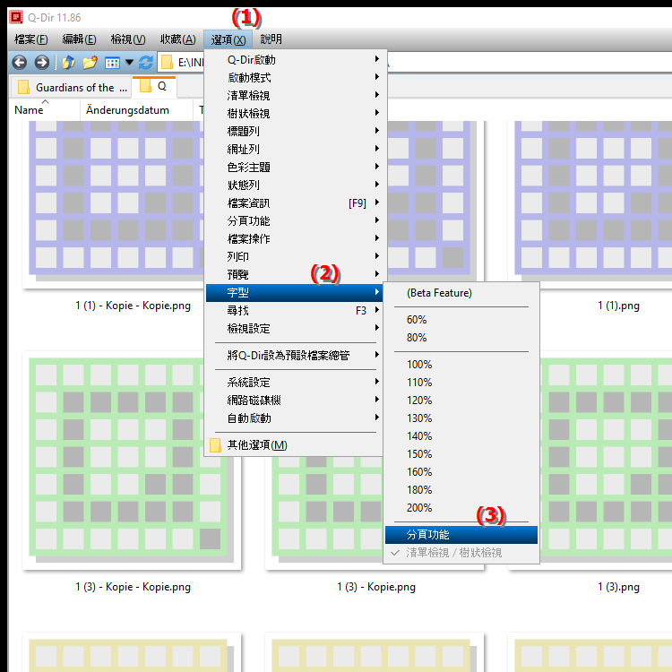Click the folder icon beside 其他選項(M)
672x672 pixels.
coord(216,445)
